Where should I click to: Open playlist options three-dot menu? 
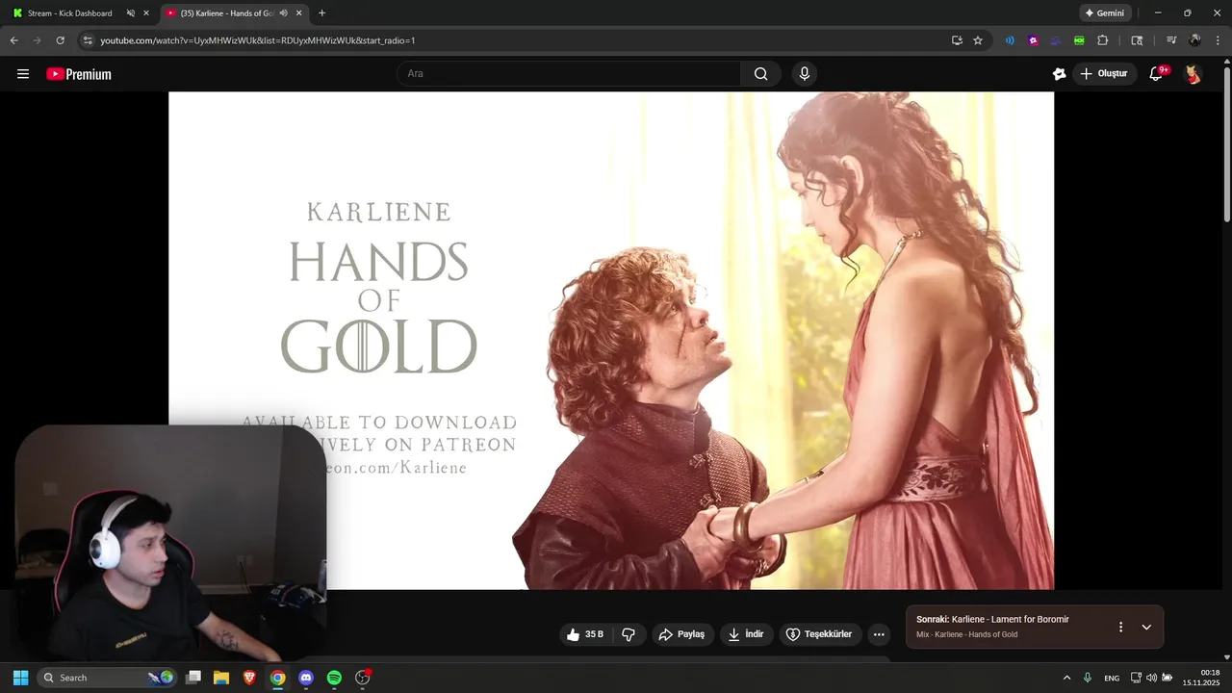1120,627
